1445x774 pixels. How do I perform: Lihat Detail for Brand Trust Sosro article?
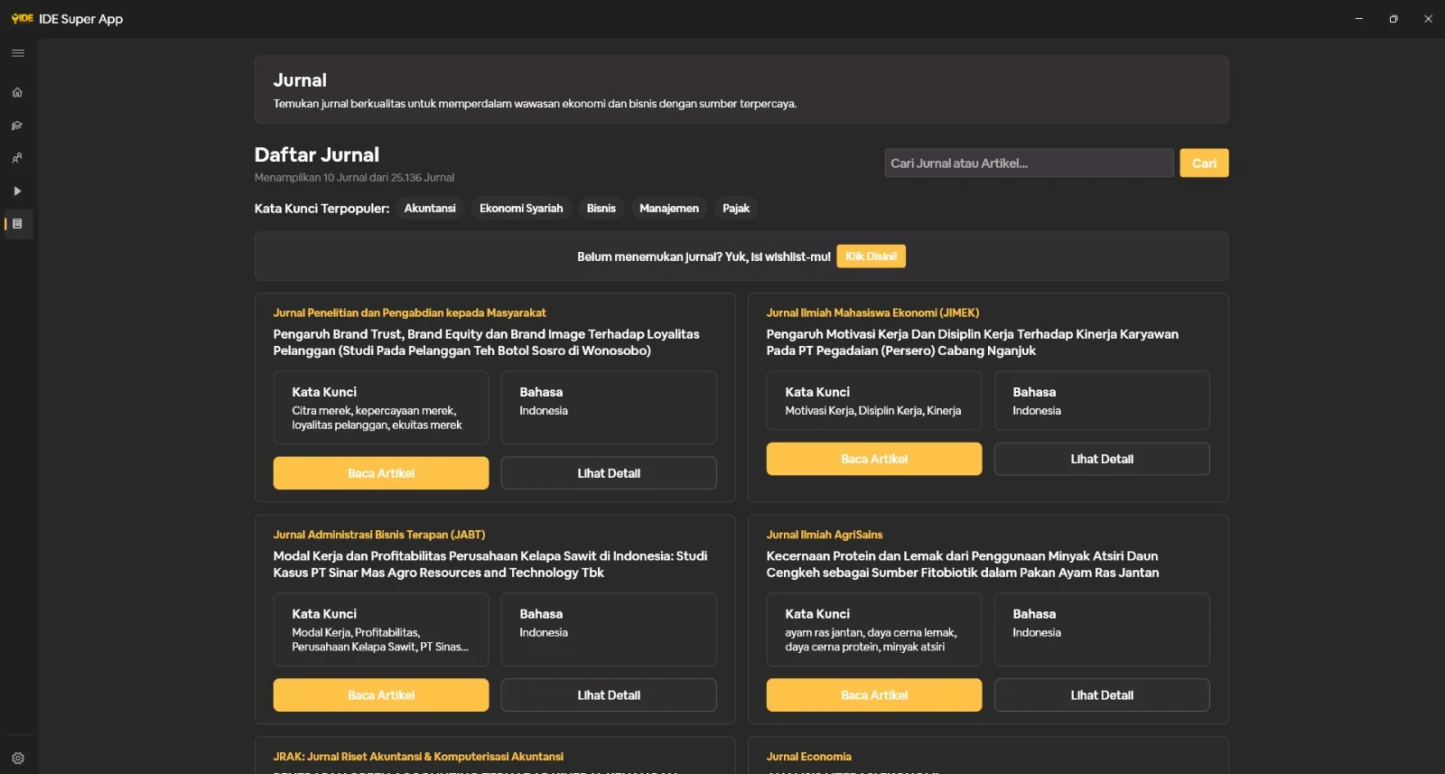[x=609, y=473]
